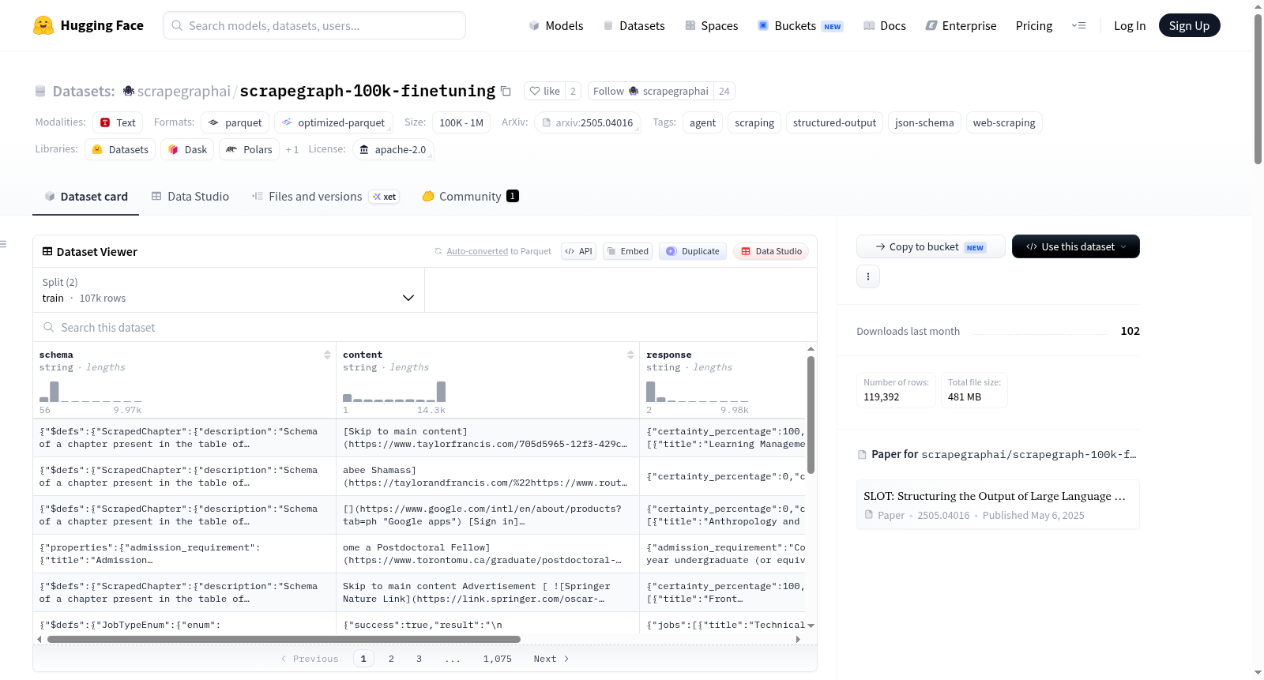Viewport: 1264px width, 680px height.
Task: Open the arxiv:2505.04016 tag
Action: tap(588, 122)
